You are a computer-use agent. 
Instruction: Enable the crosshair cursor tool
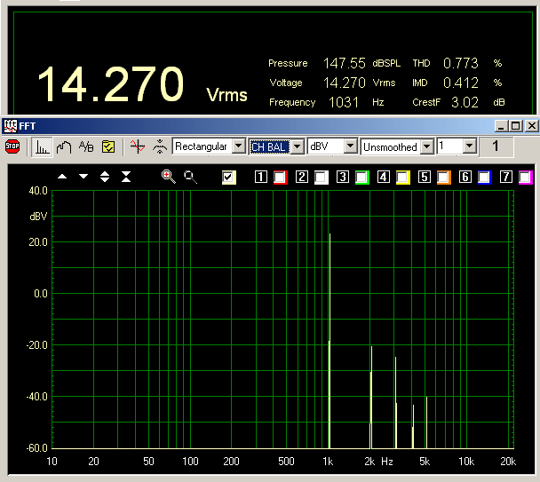[137, 146]
